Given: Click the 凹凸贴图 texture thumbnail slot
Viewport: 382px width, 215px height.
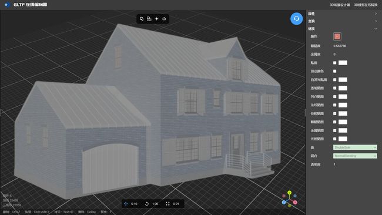Looking at the screenshot, I should click(x=343, y=97).
